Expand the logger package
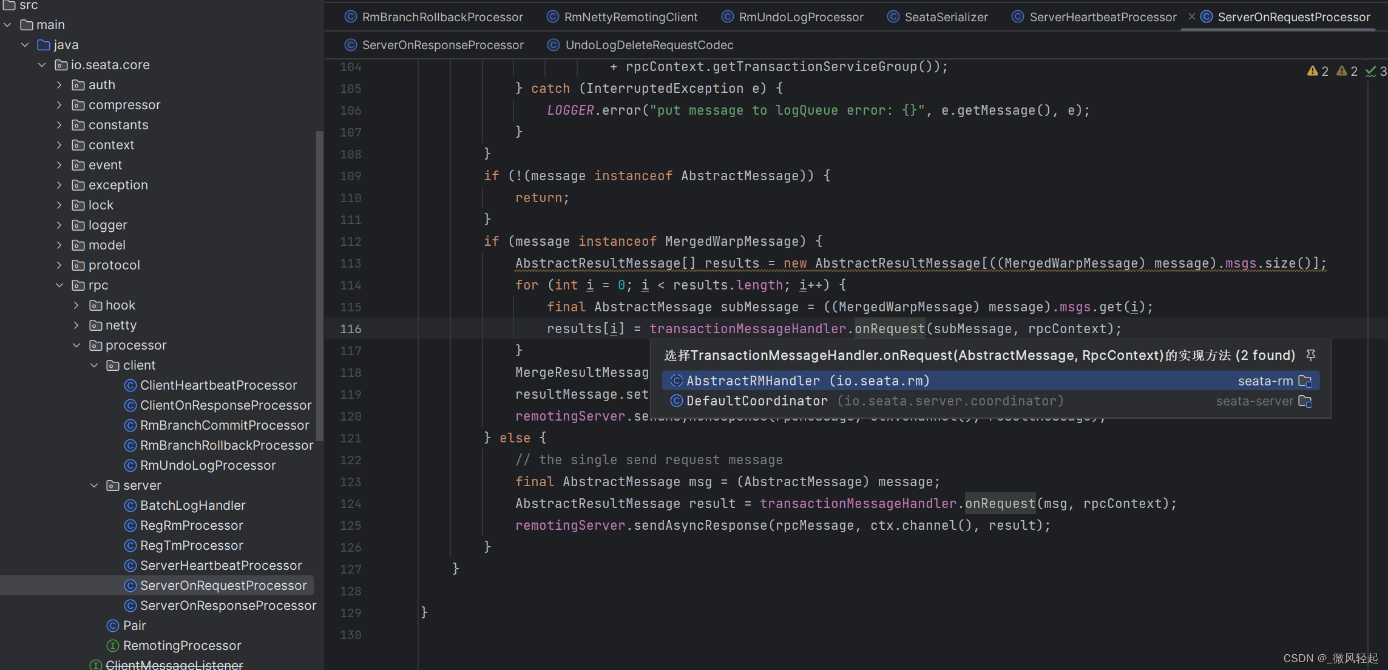 pos(59,225)
